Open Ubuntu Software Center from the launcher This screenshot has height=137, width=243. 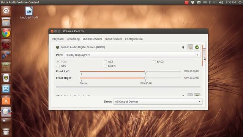[6, 100]
